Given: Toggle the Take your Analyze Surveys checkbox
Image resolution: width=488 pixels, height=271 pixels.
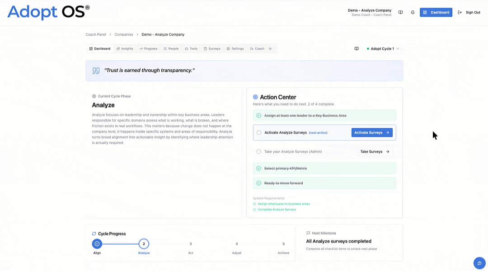Looking at the screenshot, I should pos(258,151).
